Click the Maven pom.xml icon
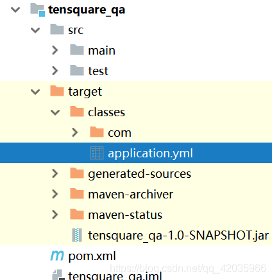 pos(57,256)
